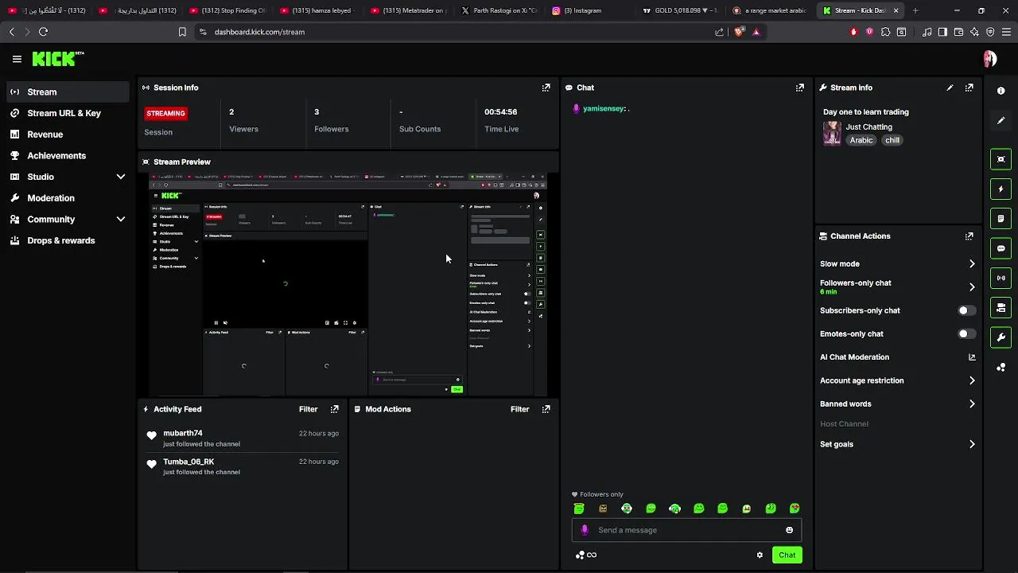Open the Activity Feed Filter dropdown
The image size is (1018, 573).
click(x=308, y=409)
